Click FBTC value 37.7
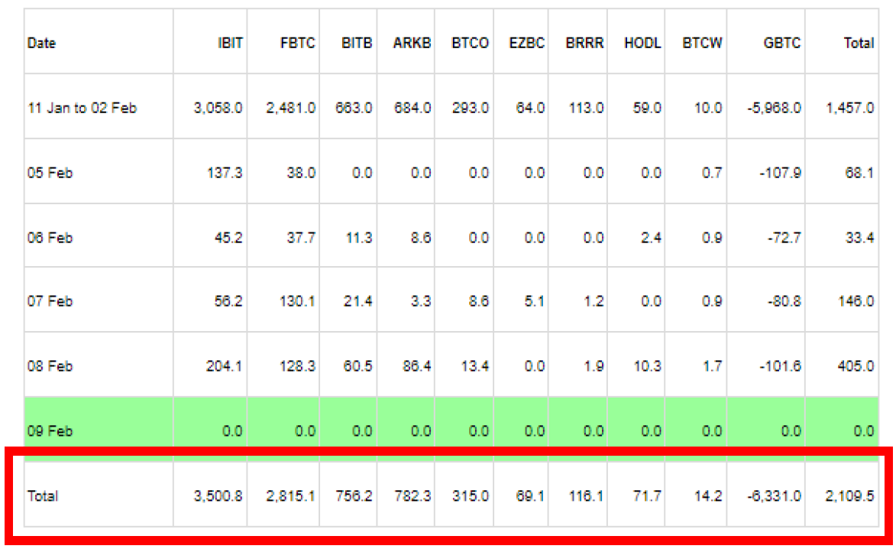 coord(301,237)
